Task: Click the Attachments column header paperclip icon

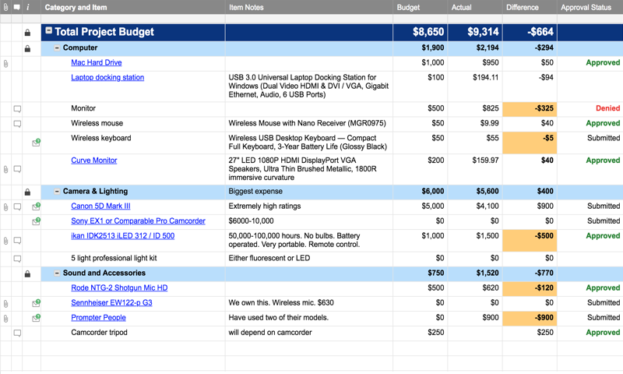Action: click(x=5, y=7)
